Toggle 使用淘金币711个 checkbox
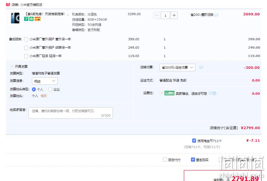Viewport: 267px width, 181px height. point(194,140)
